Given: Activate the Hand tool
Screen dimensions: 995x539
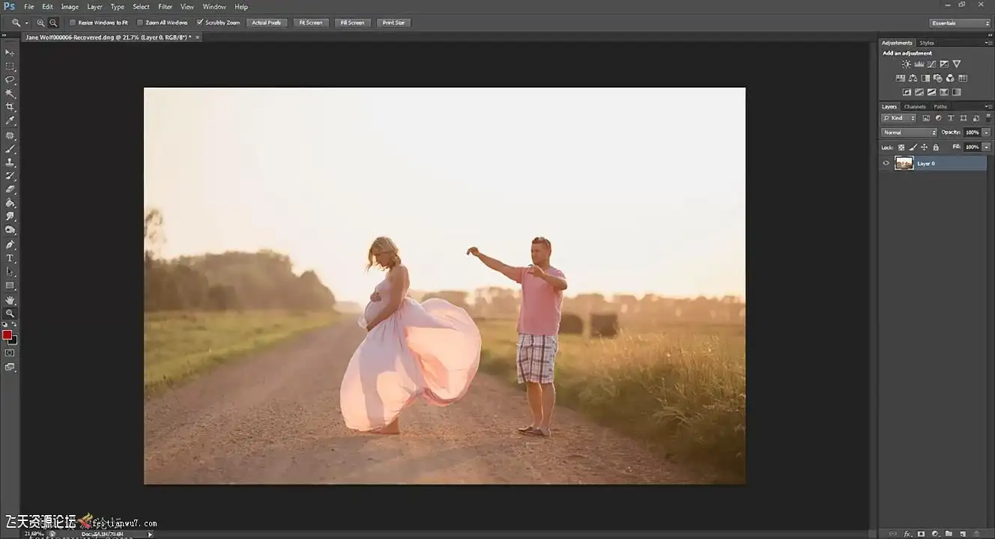Looking at the screenshot, I should tap(10, 299).
